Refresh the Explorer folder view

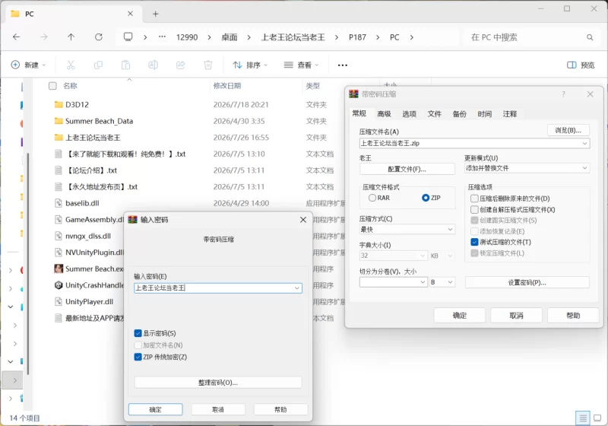[99, 37]
